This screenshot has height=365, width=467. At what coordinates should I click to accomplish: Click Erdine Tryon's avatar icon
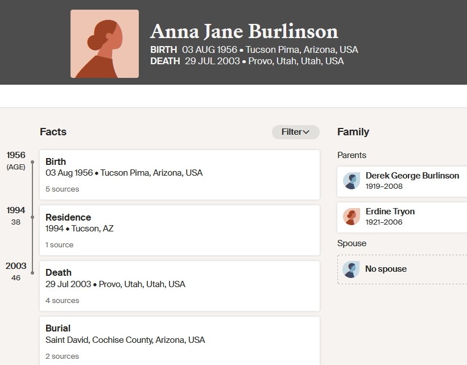click(352, 217)
